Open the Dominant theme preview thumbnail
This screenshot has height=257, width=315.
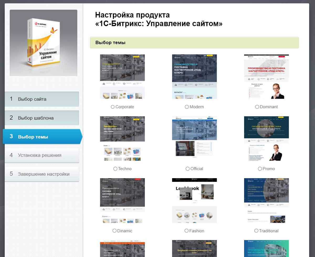pyautogui.click(x=266, y=76)
